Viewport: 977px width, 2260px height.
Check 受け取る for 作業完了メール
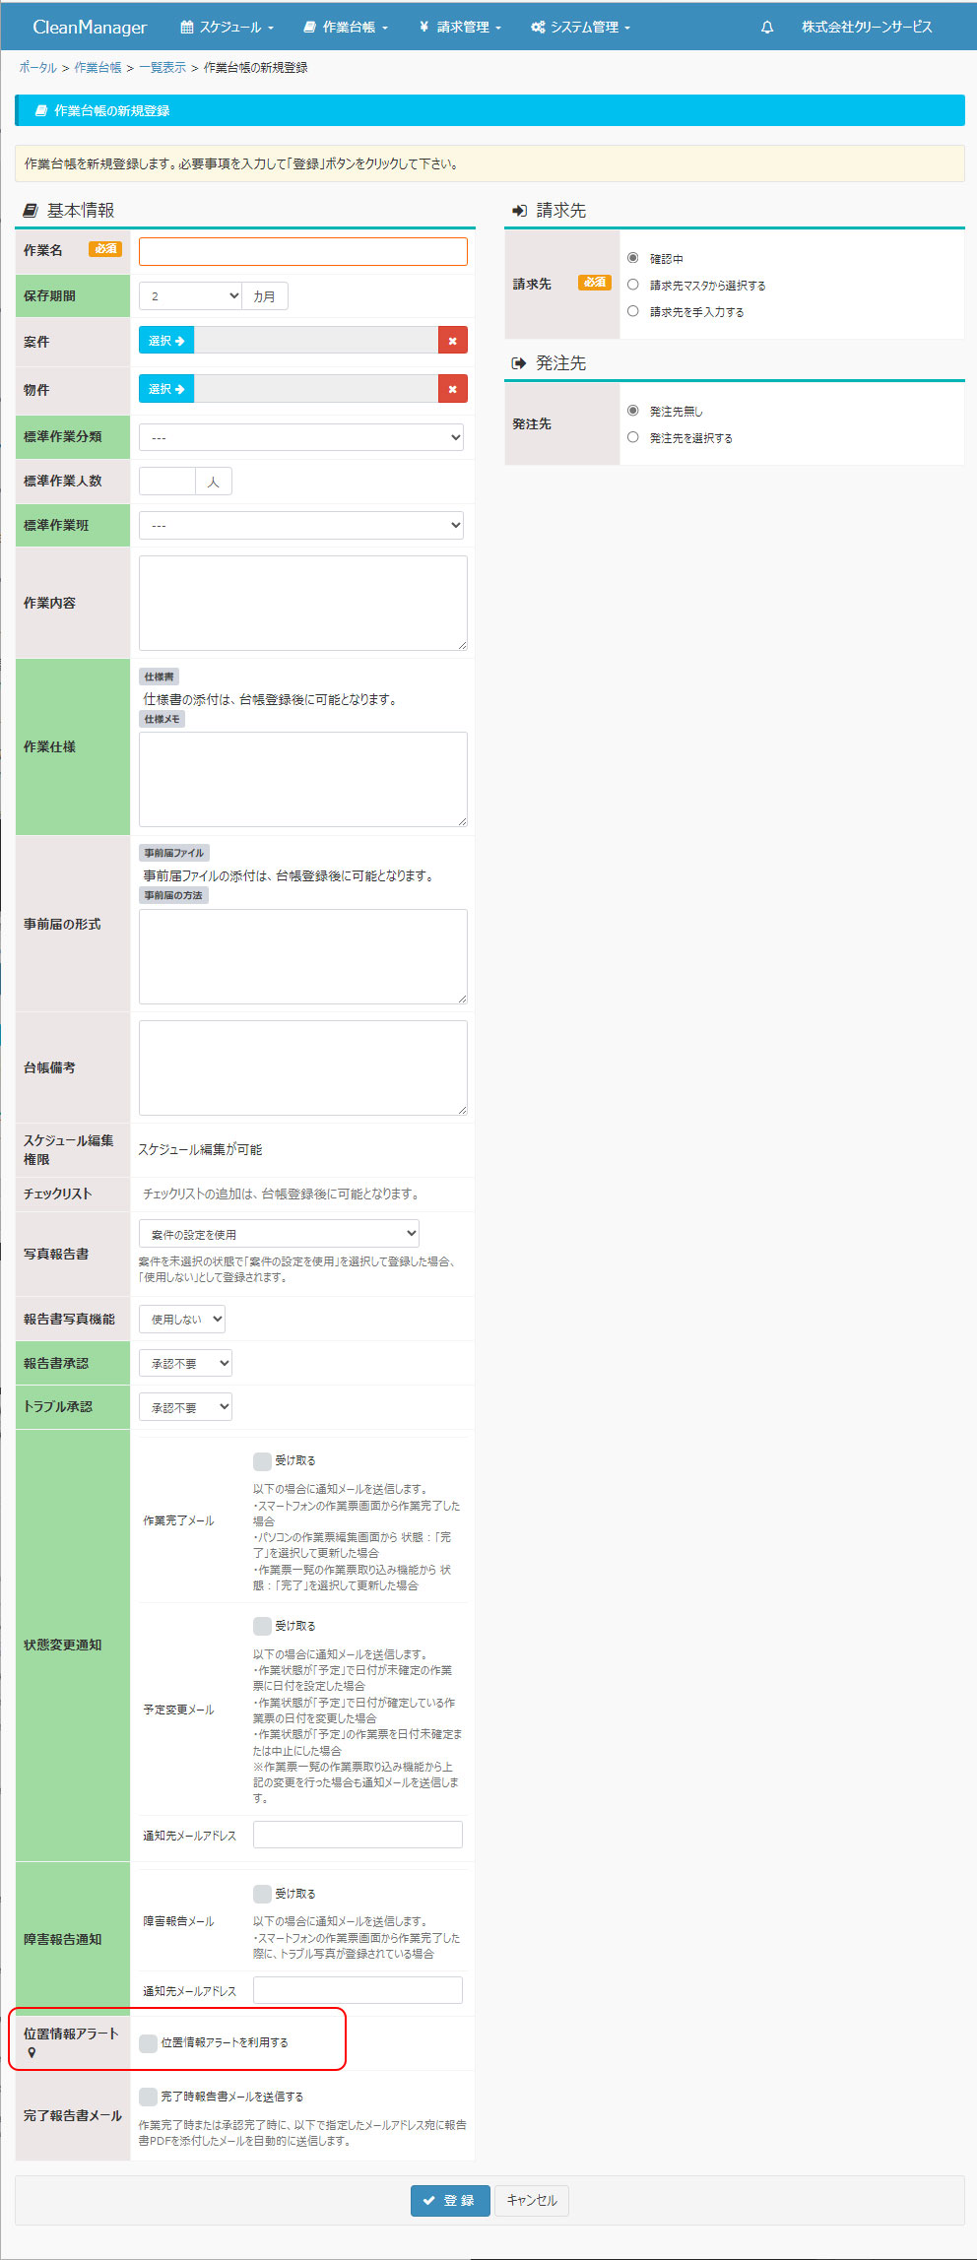coord(262,1460)
